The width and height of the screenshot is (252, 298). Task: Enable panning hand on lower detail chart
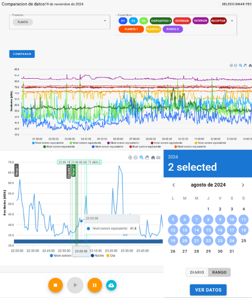point(147,158)
